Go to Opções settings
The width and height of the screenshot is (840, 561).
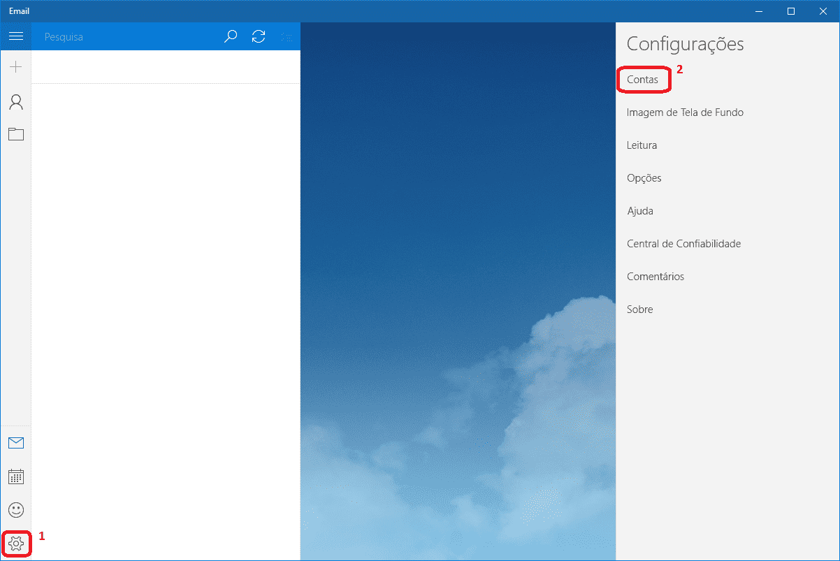coord(644,178)
